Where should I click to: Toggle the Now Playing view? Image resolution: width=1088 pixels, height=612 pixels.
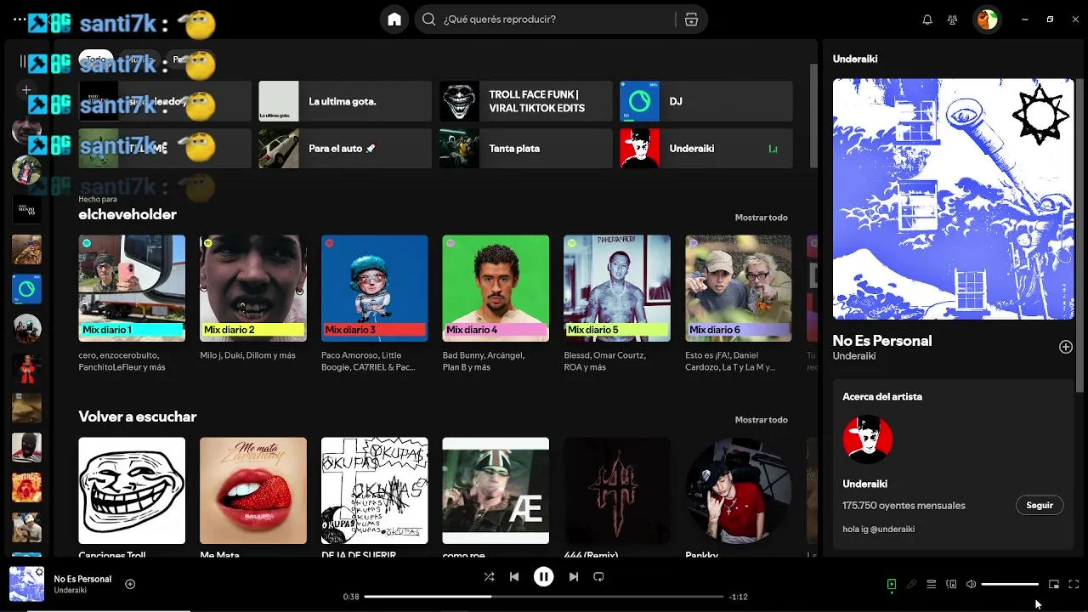click(892, 584)
